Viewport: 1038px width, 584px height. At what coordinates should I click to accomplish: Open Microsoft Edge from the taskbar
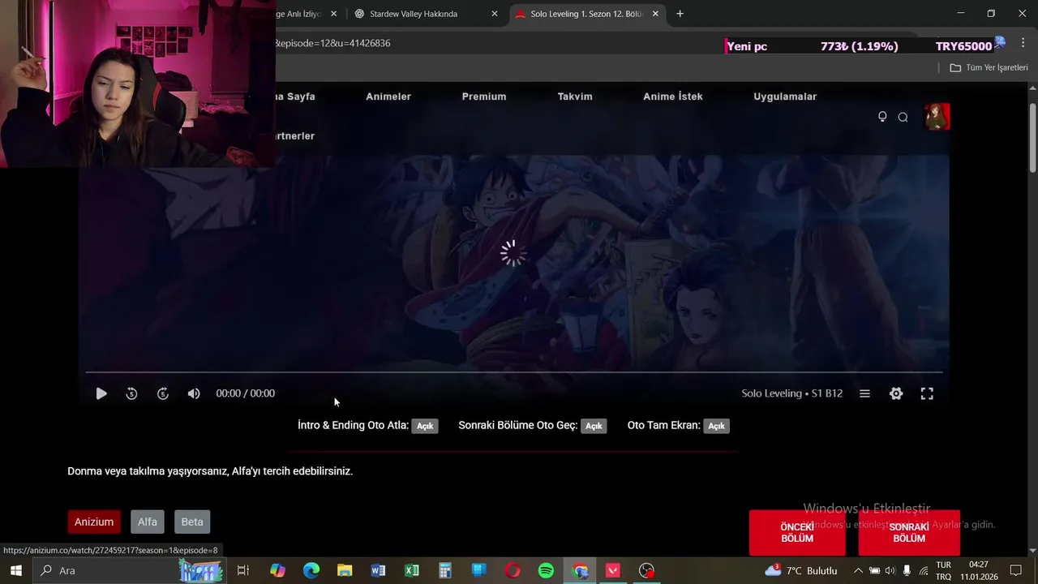(x=311, y=570)
